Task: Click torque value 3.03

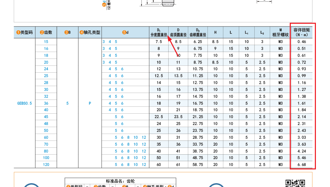Action: (x=302, y=137)
